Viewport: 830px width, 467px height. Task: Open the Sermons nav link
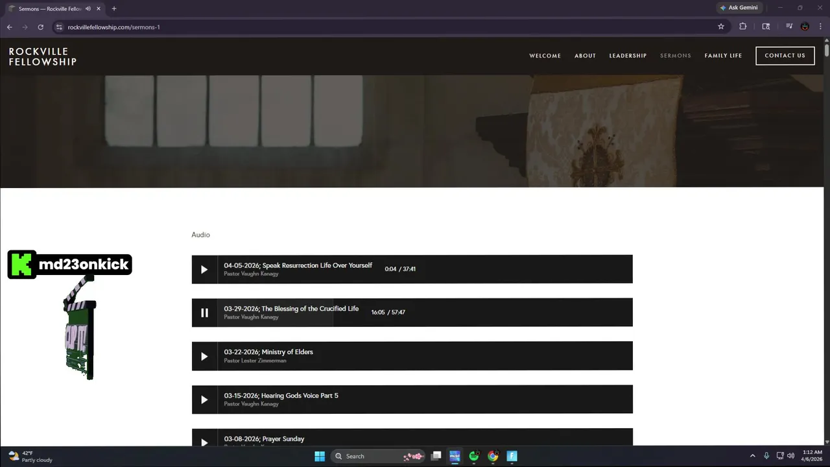[x=676, y=56]
